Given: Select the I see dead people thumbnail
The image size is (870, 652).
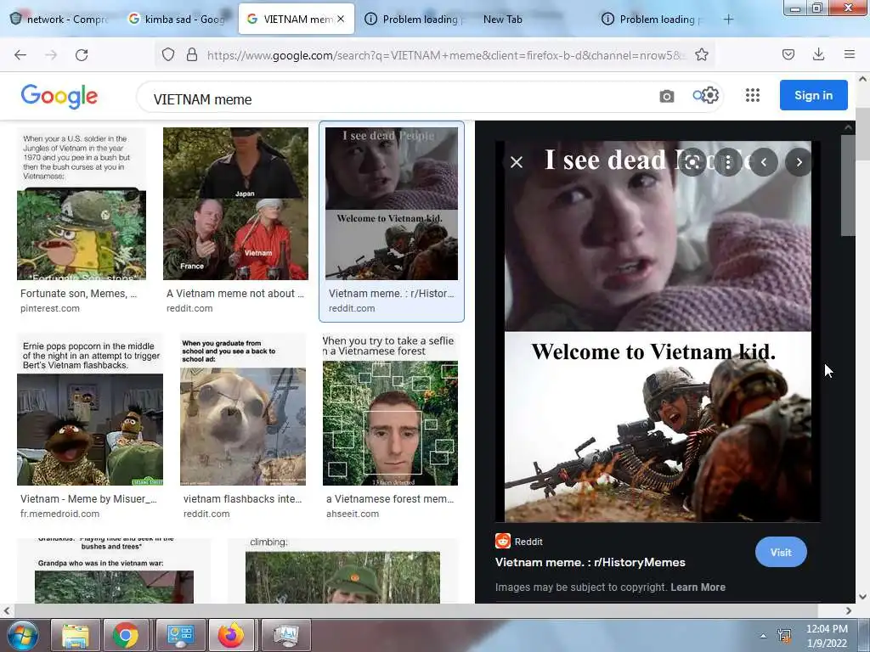Looking at the screenshot, I should point(392,204).
